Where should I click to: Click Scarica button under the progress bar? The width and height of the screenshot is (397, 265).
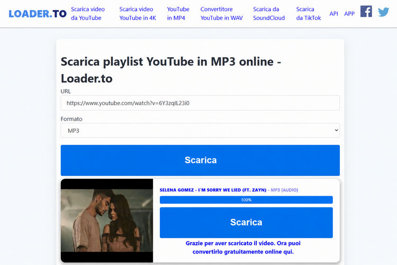[246, 223]
